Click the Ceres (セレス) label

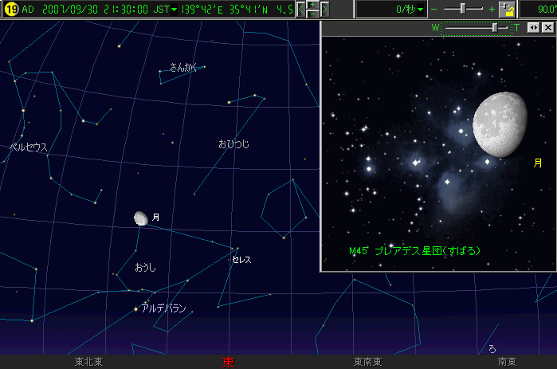(241, 260)
